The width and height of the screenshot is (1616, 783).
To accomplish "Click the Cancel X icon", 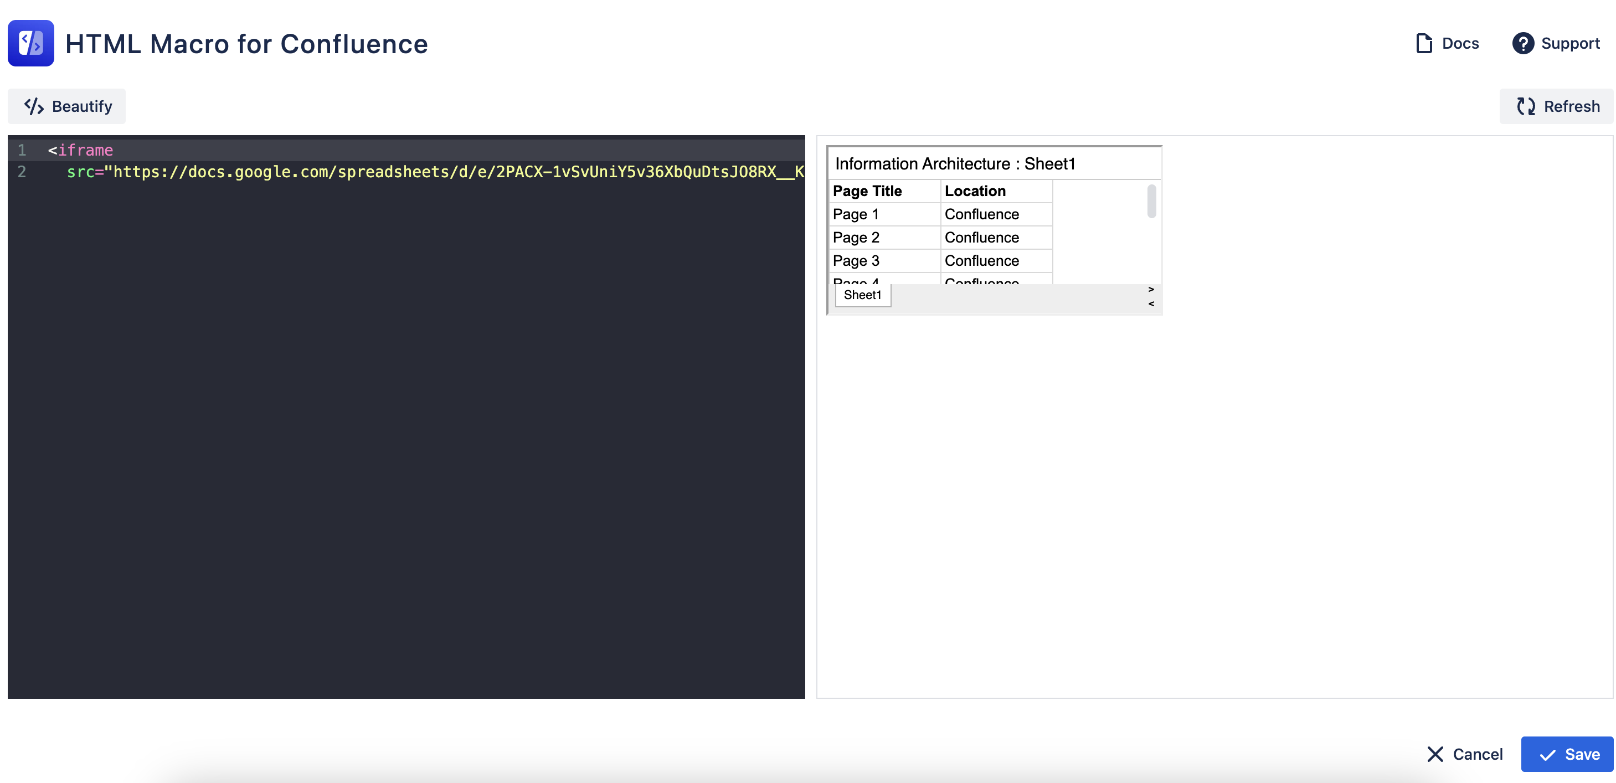I will tap(1435, 754).
